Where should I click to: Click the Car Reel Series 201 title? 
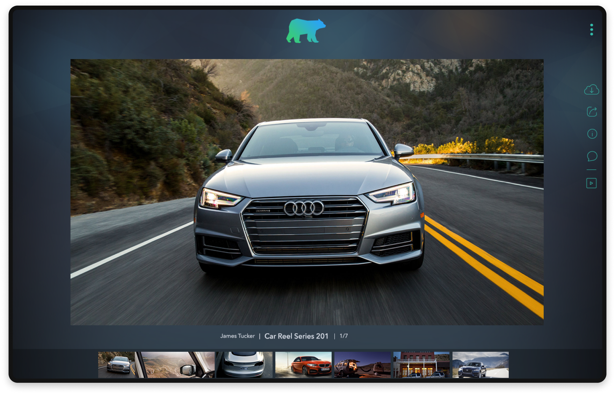pyautogui.click(x=296, y=336)
